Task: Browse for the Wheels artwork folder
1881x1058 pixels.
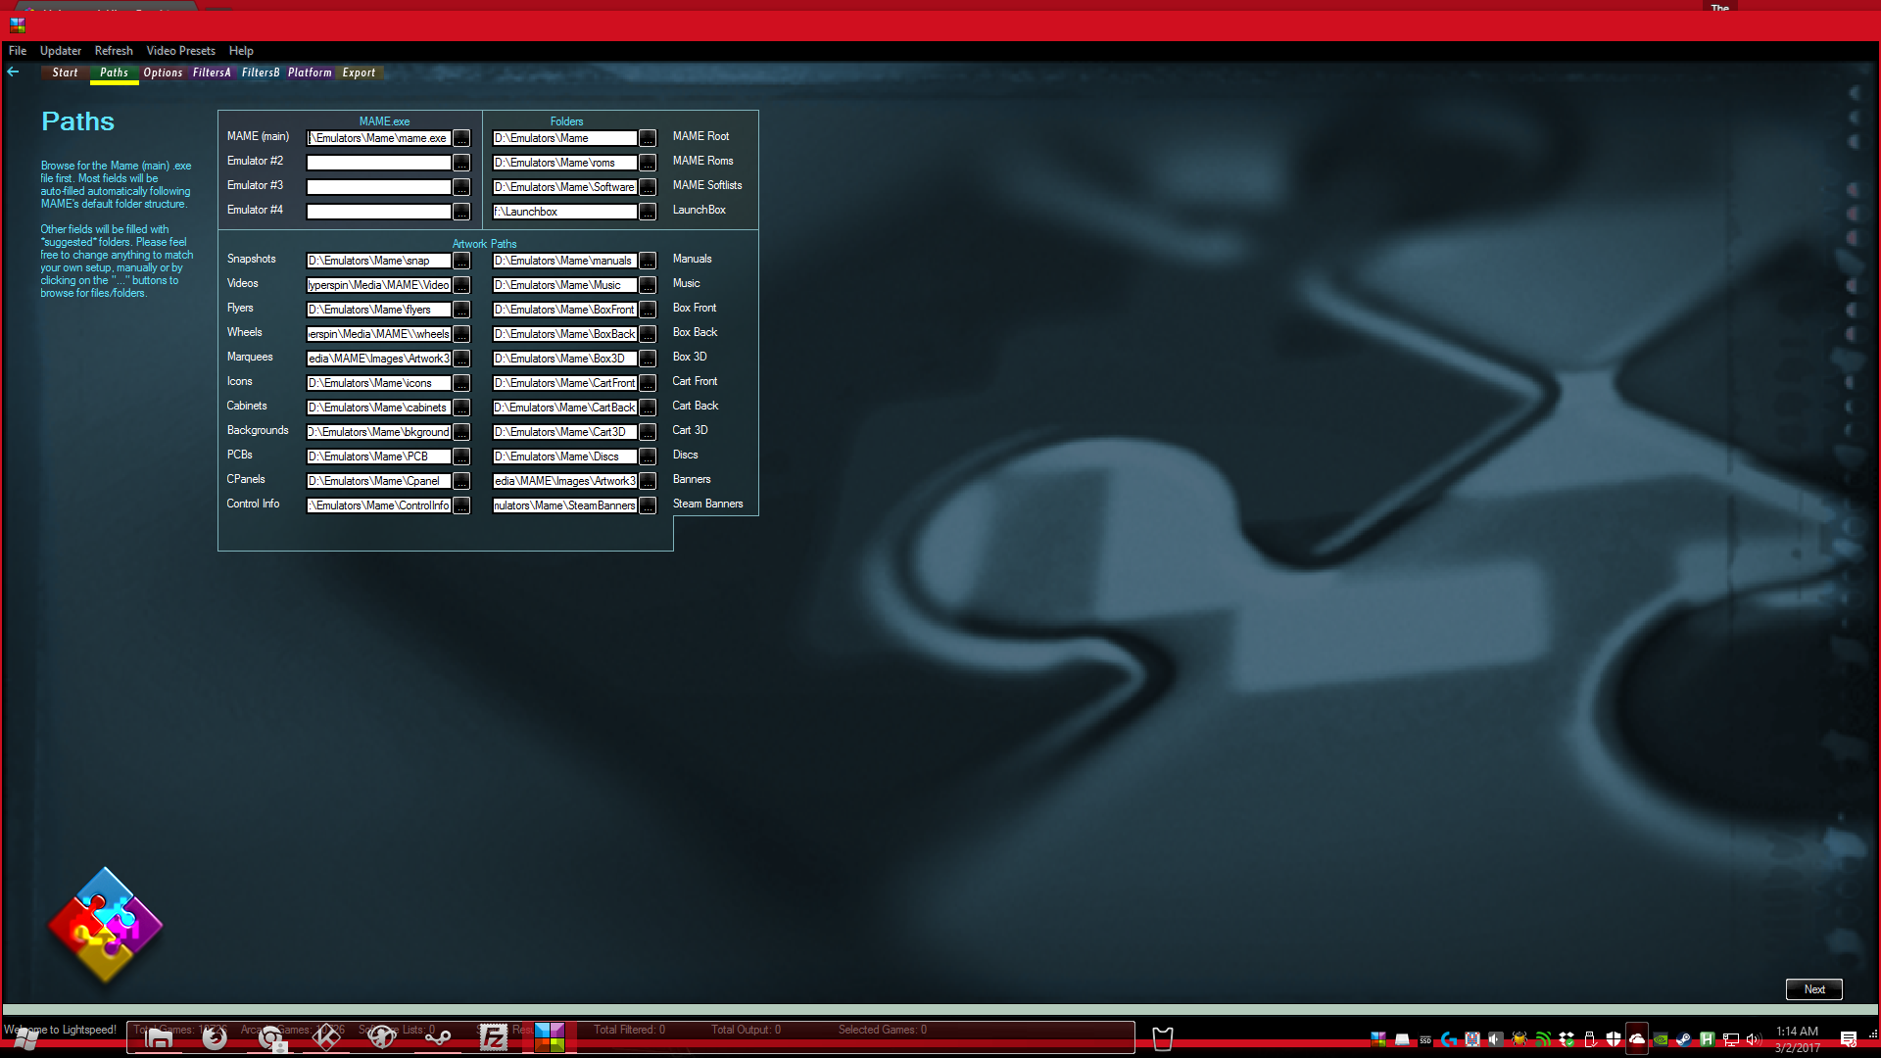Action: coord(461,334)
